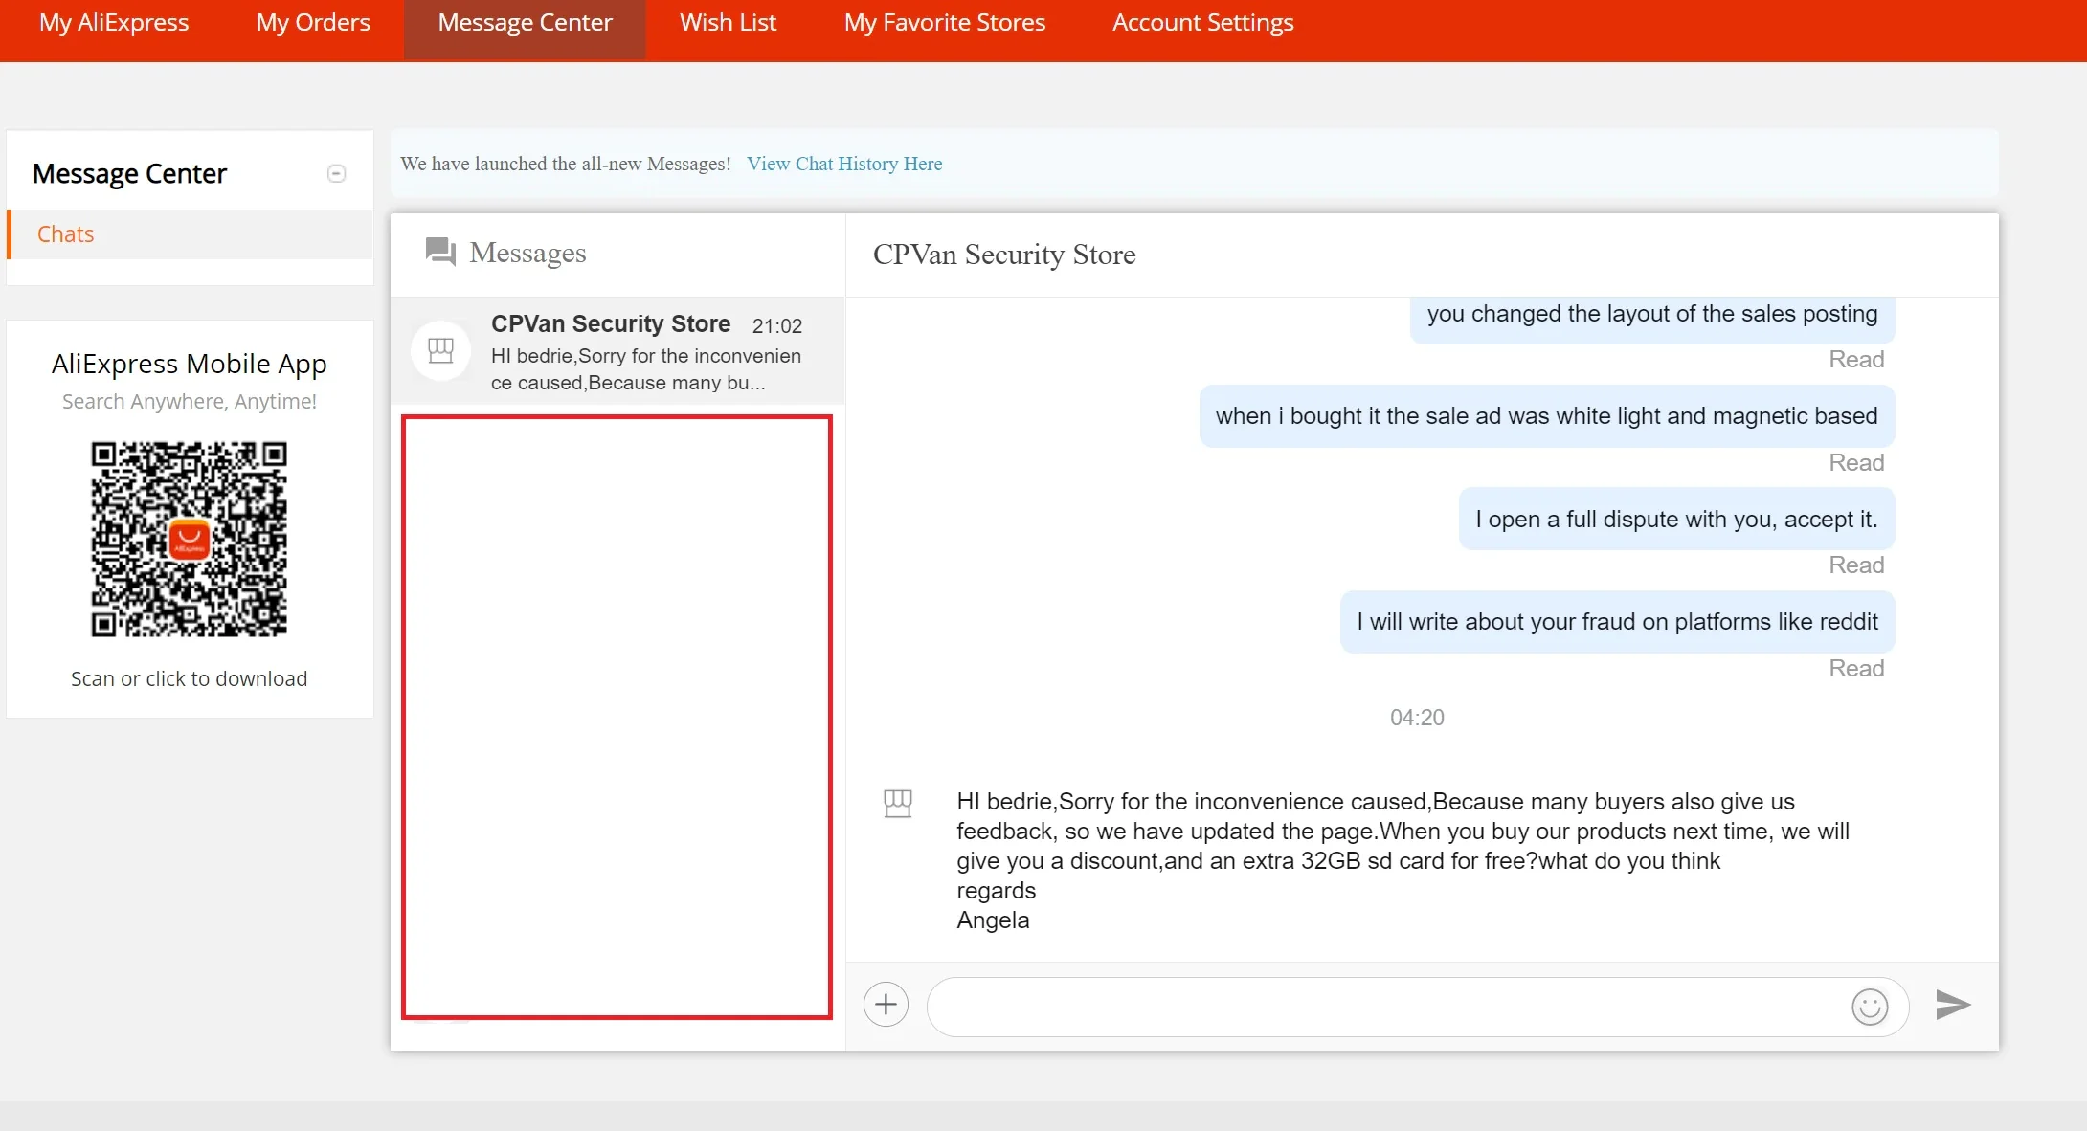Open Account Settings from top menu
Viewport: 2087px width, 1131px height.
coord(1202,23)
